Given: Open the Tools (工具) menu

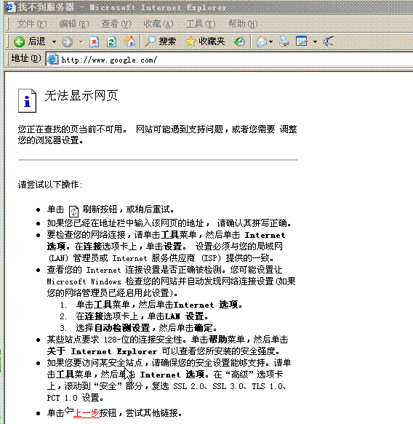Looking at the screenshot, I should pos(201,24).
